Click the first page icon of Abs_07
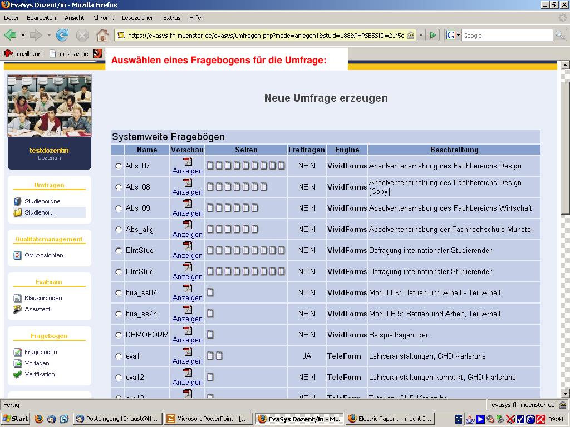 click(210, 166)
